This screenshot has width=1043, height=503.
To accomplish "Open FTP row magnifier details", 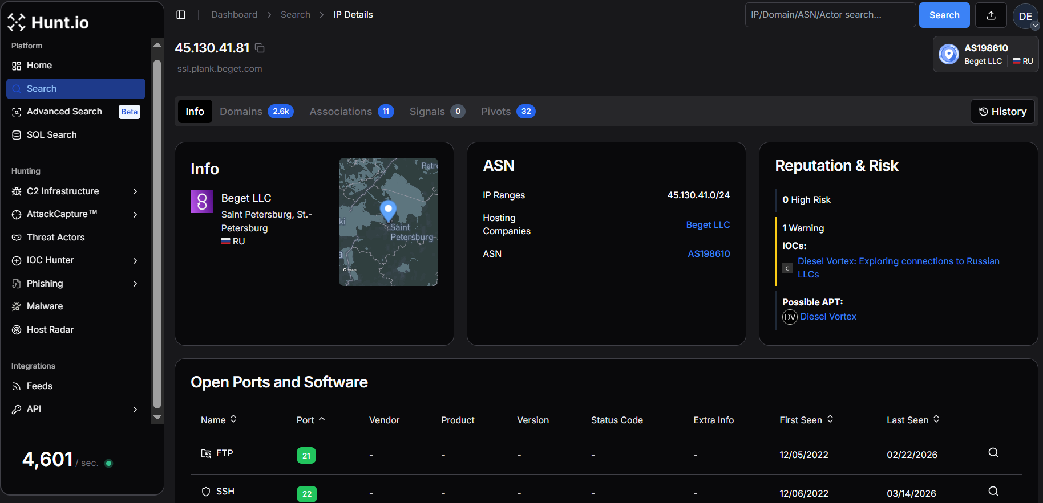I will tap(993, 453).
